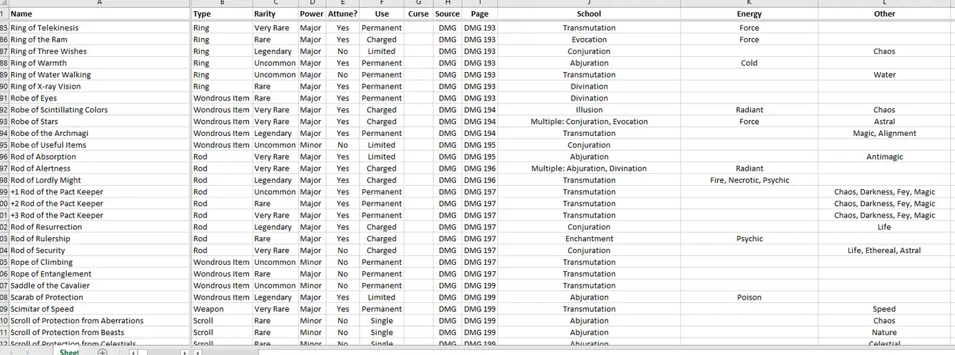Viewport: 955px width, 355px height.
Task: Click the Life, Ethereal, Astral cell
Action: (x=884, y=250)
